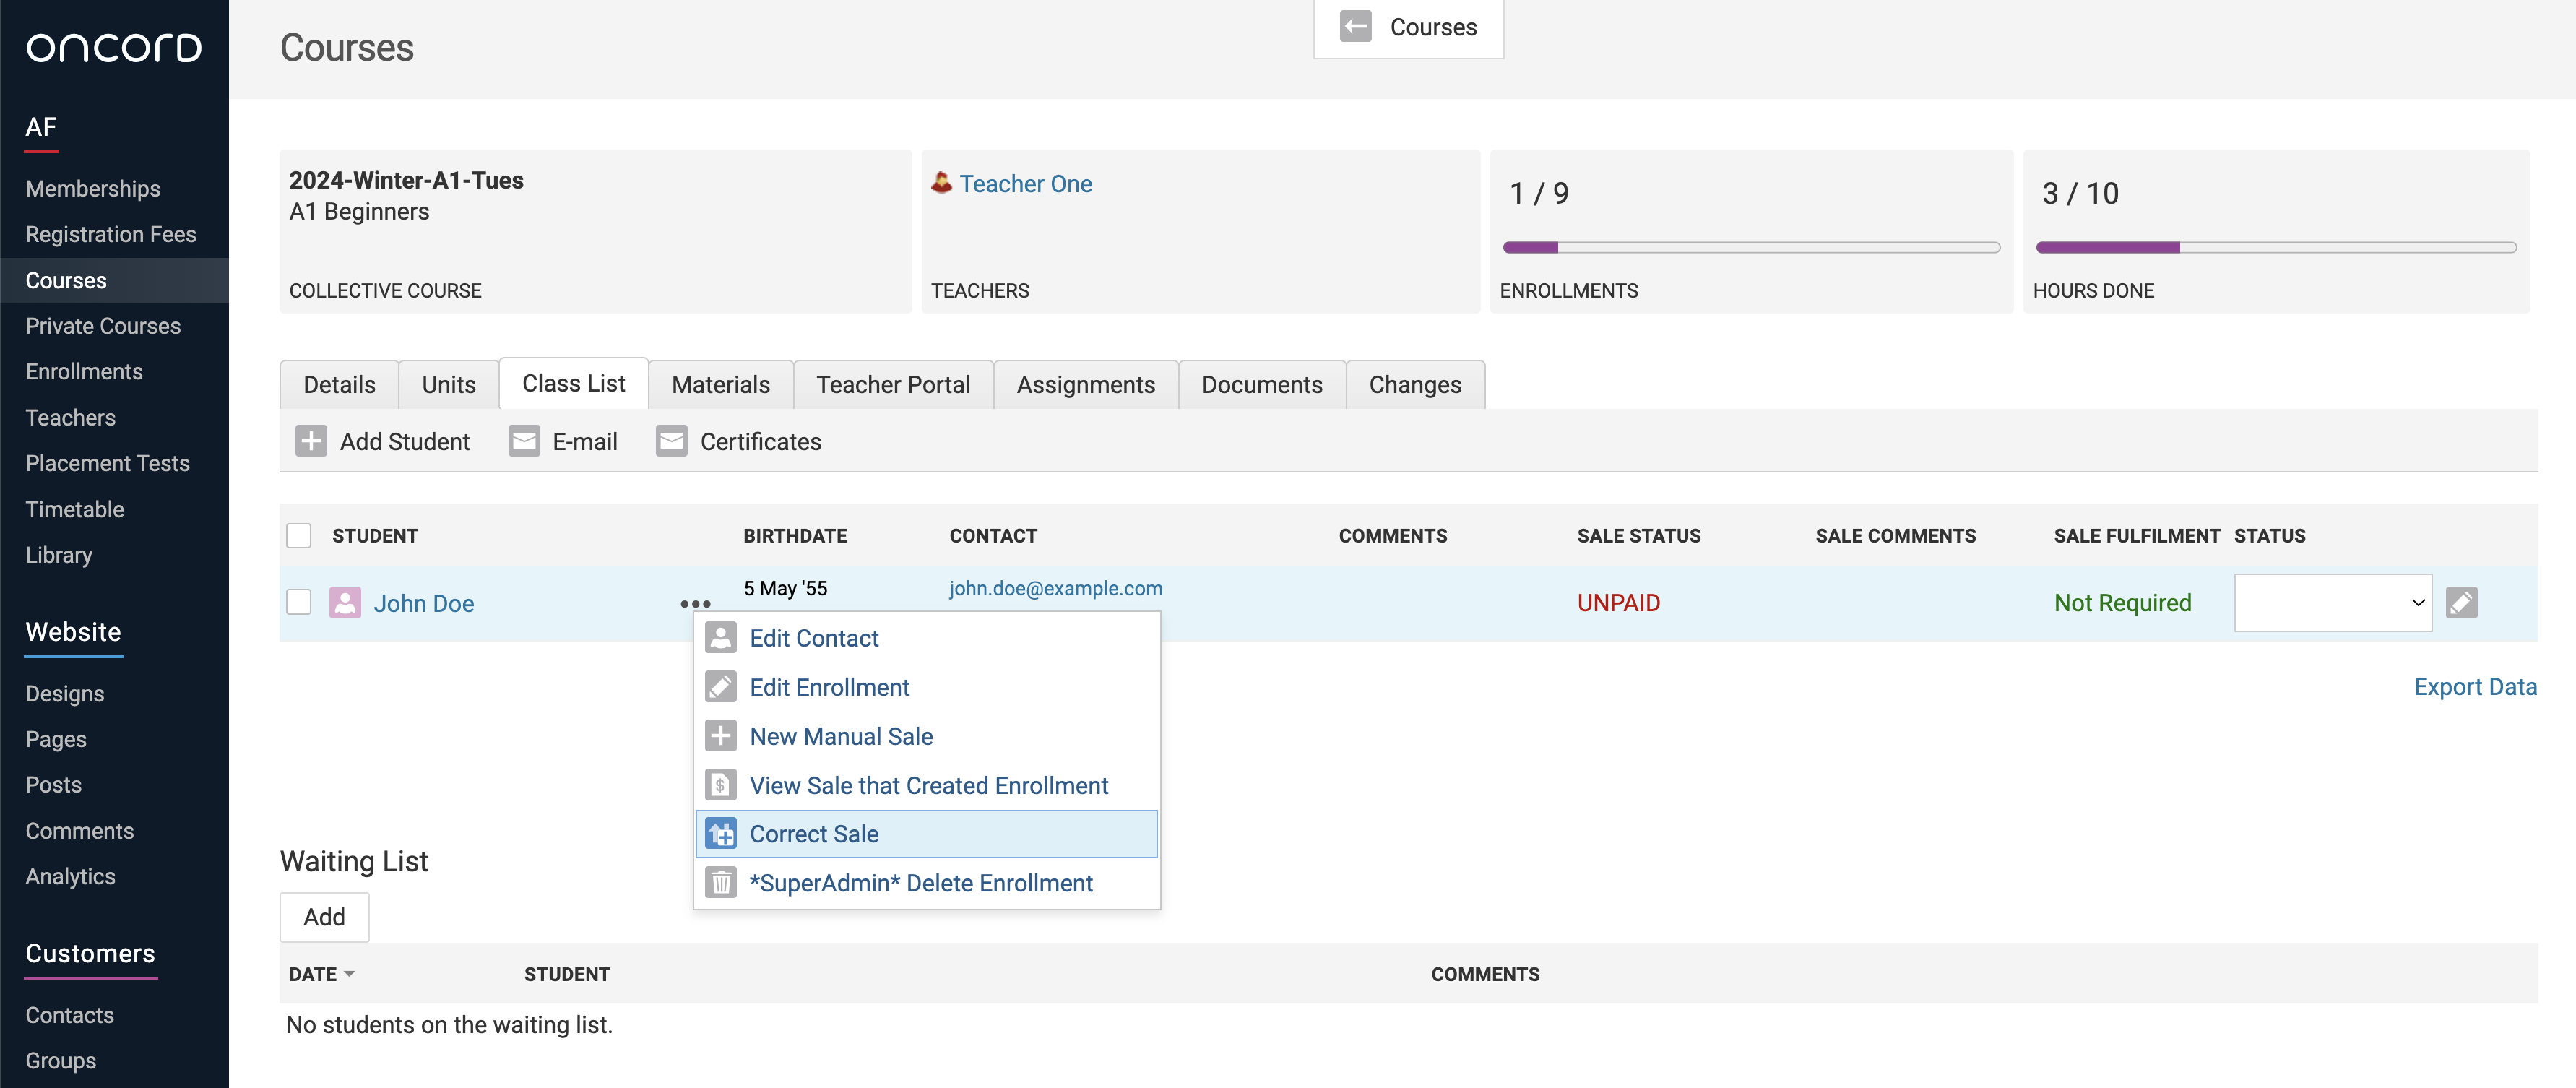The width and height of the screenshot is (2576, 1088).
Task: Click the Correct Sale icon in menu
Action: [720, 834]
